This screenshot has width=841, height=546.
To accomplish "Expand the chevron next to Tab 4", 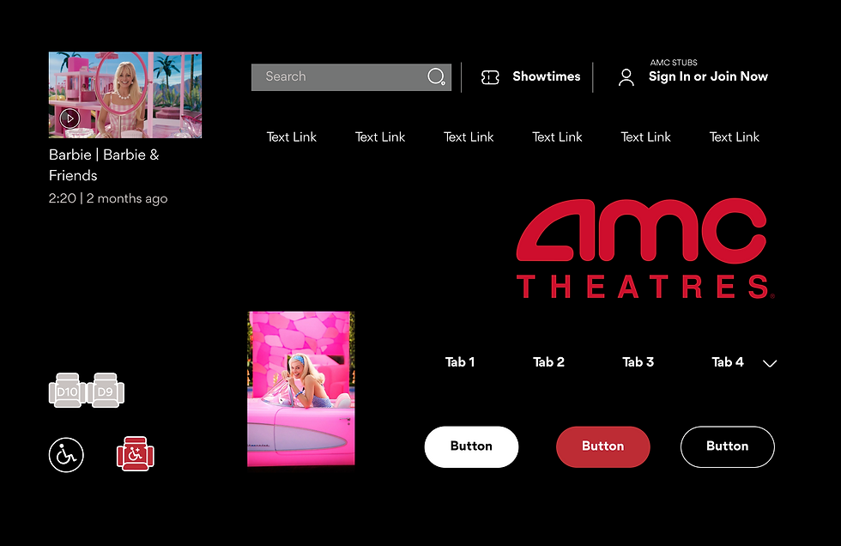I will 770,363.
